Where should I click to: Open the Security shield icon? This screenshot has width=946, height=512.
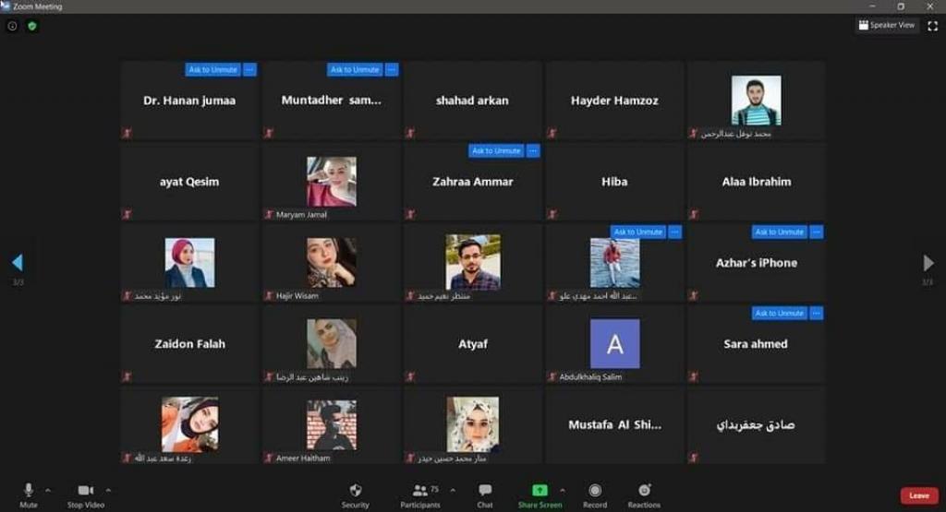tap(355, 490)
